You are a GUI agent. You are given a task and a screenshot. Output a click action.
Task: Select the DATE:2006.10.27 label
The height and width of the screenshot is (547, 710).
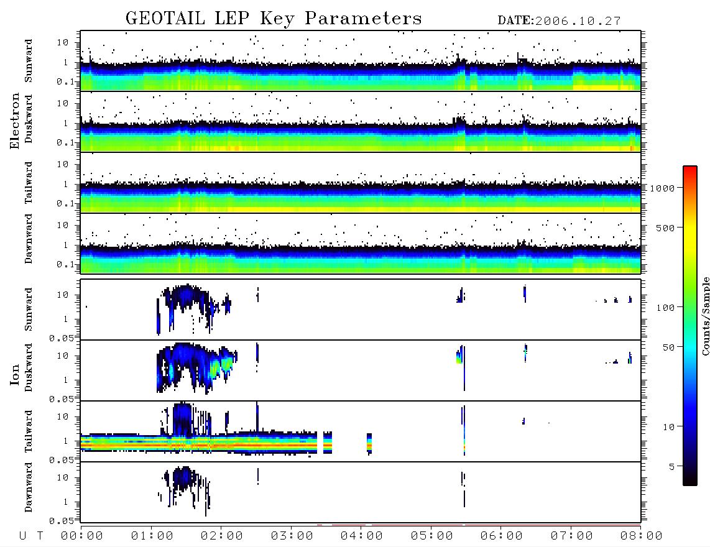pyautogui.click(x=559, y=21)
